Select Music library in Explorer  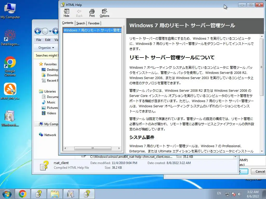[49, 102]
